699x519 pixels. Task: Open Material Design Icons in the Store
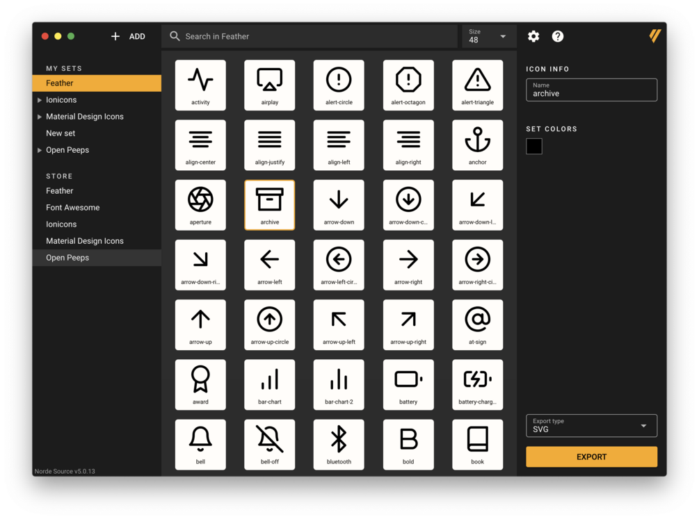[x=97, y=241]
